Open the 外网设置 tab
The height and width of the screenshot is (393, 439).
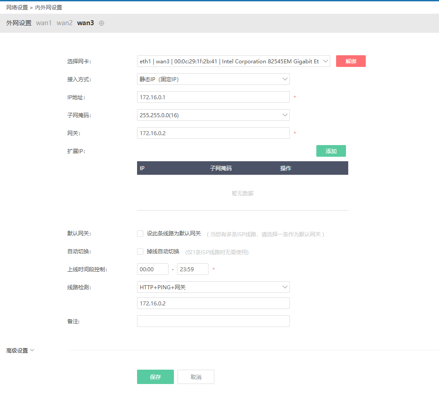coord(19,23)
